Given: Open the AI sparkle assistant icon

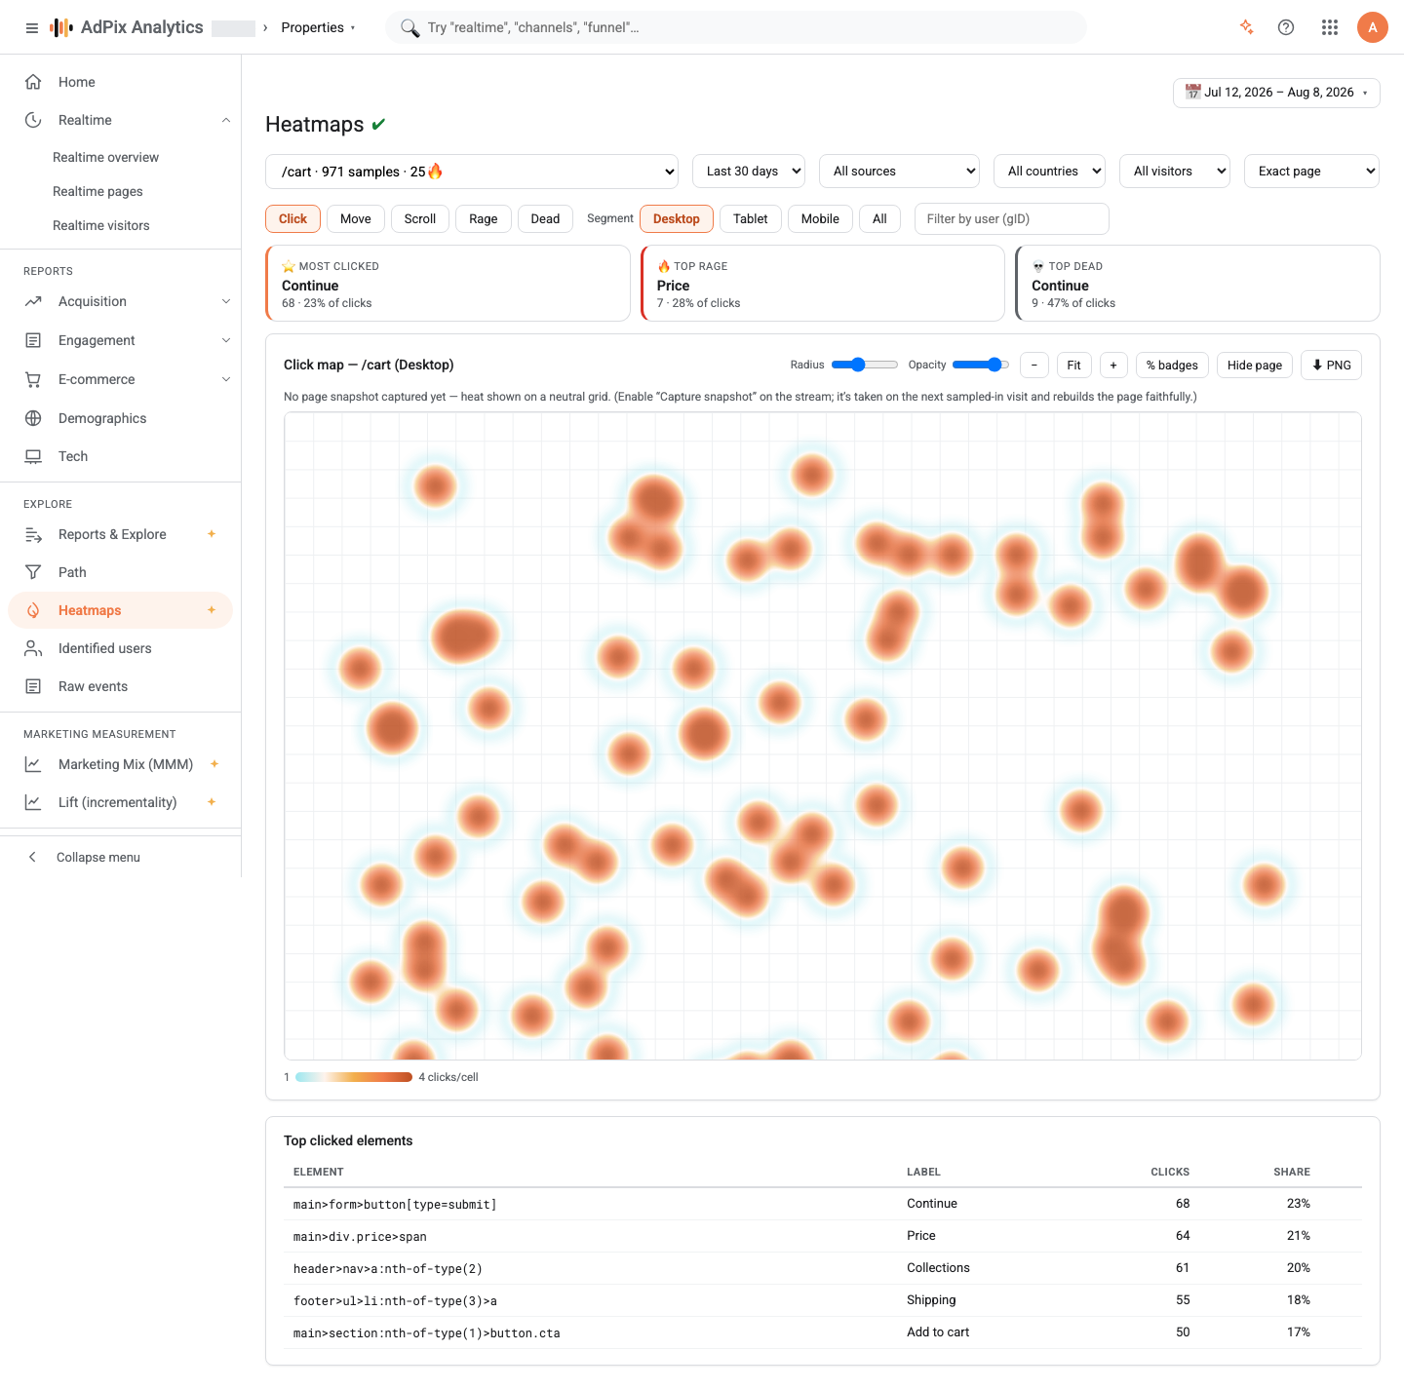Looking at the screenshot, I should [1246, 27].
